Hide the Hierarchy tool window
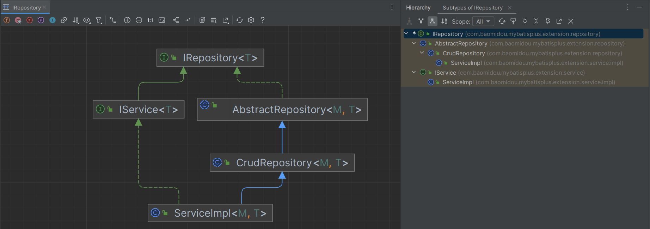 [x=639, y=7]
